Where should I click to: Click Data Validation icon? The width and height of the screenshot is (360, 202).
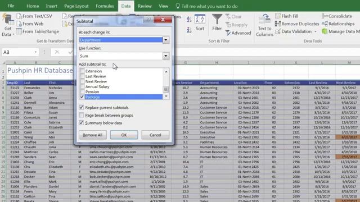click(278, 31)
